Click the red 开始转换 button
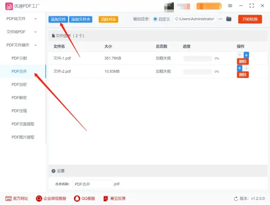270x205 pixels. (250, 19)
